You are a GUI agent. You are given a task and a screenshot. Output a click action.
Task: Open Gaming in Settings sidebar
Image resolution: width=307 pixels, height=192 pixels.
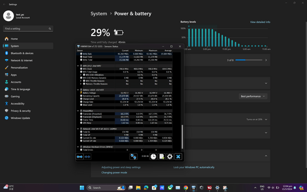pos(28,96)
